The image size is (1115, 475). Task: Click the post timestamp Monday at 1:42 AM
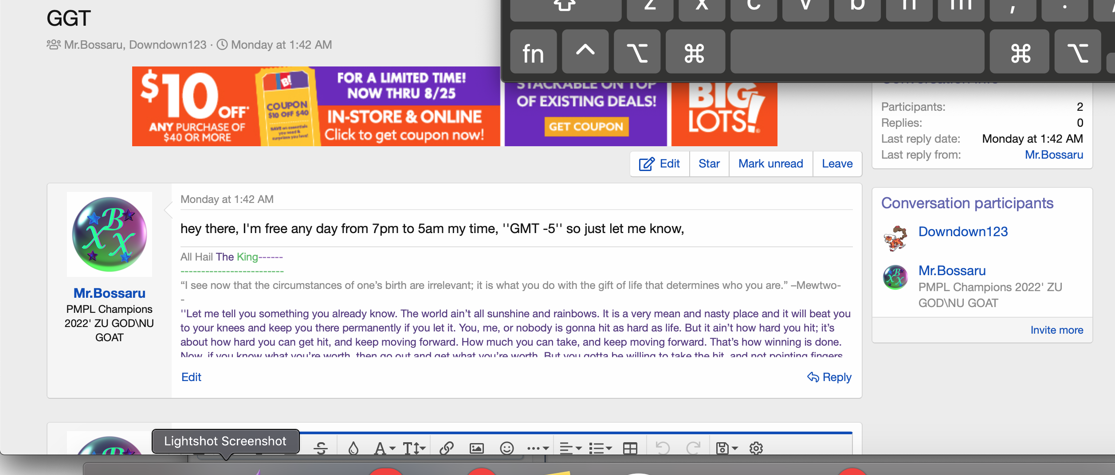tap(227, 199)
